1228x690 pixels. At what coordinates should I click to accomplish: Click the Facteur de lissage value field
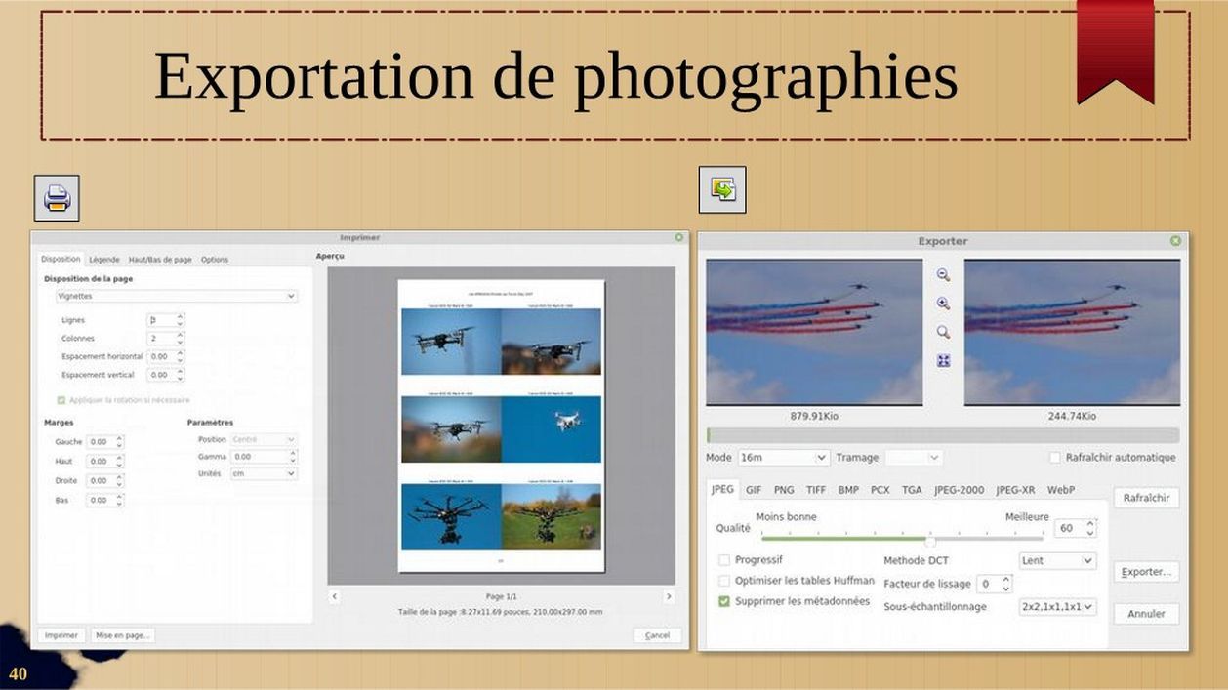[x=995, y=584]
